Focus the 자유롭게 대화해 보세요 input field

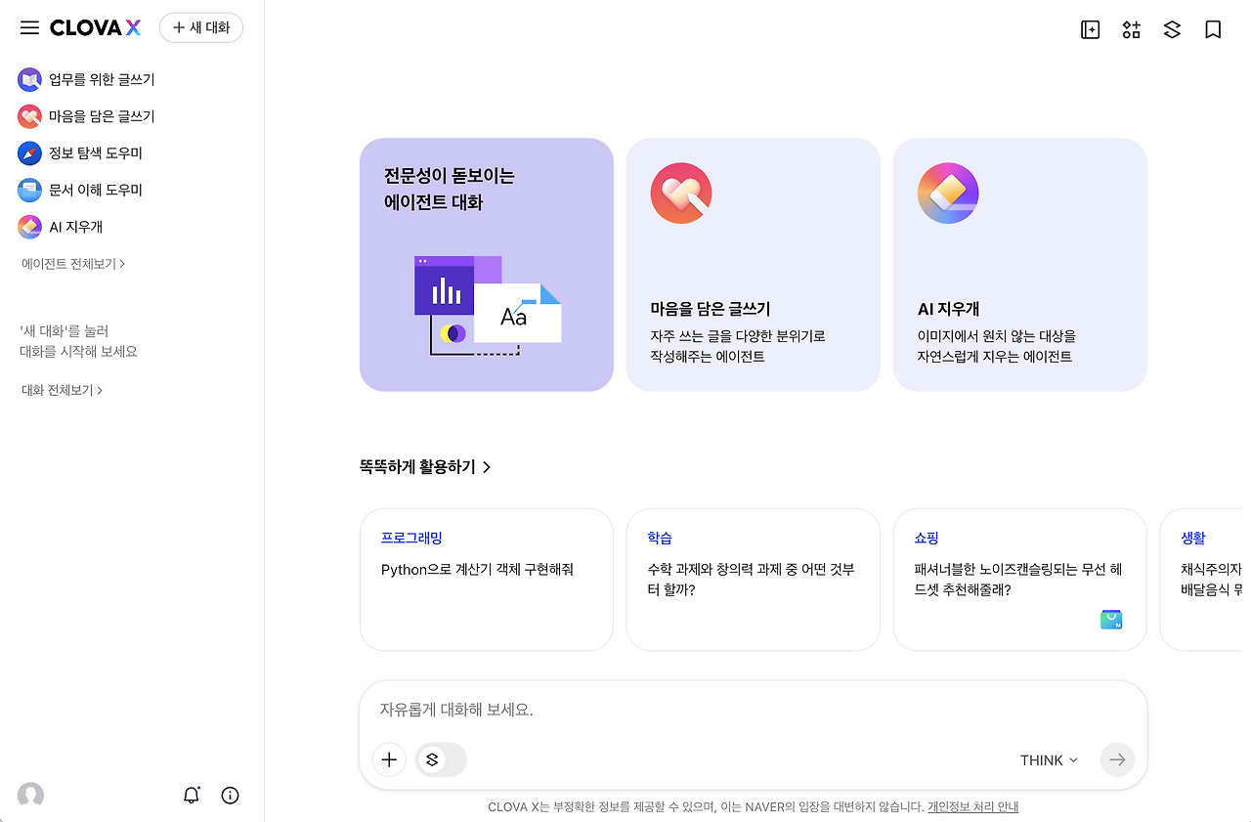pyautogui.click(x=753, y=710)
